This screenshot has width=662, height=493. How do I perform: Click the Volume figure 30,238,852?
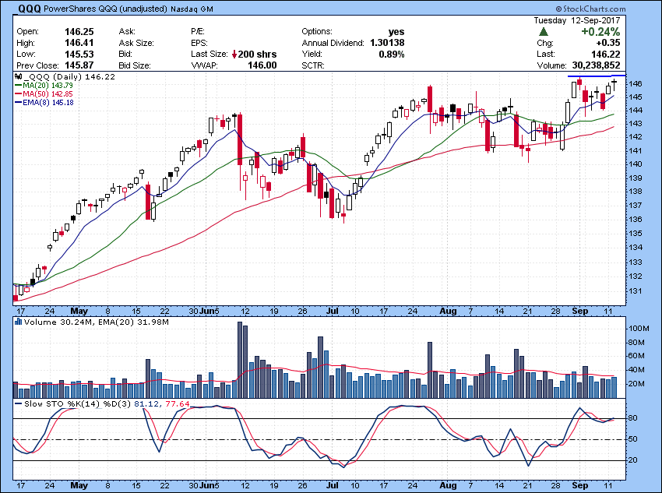596,65
